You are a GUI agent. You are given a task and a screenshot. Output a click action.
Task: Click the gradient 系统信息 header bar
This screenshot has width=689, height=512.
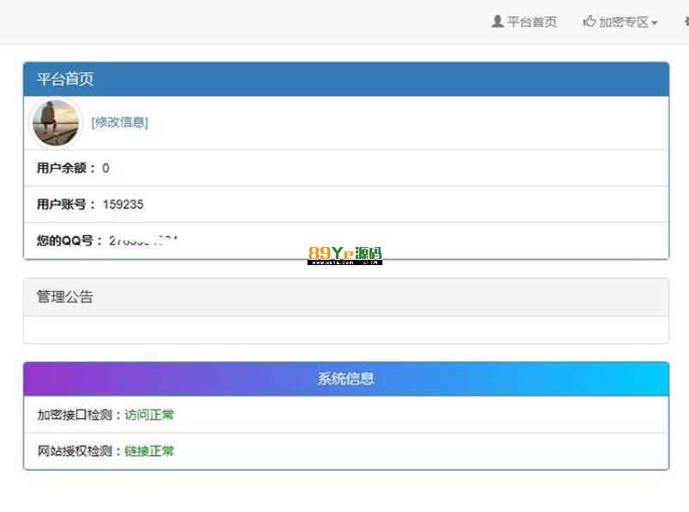pyautogui.click(x=345, y=379)
